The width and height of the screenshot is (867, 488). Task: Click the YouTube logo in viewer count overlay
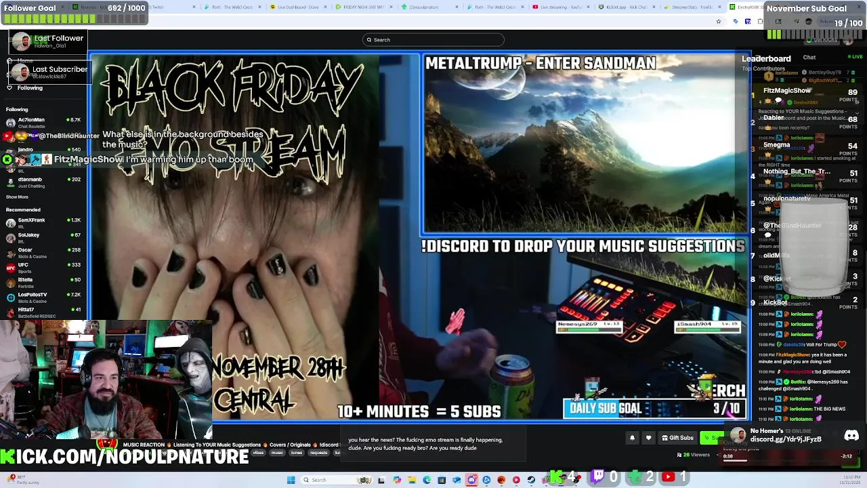[x=669, y=477]
